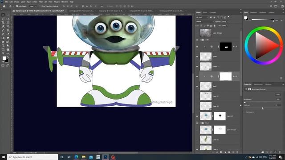Viewport: 285px width, 160px height.
Task: Switch to the Adjustments tab
Action: click(x=258, y=84)
